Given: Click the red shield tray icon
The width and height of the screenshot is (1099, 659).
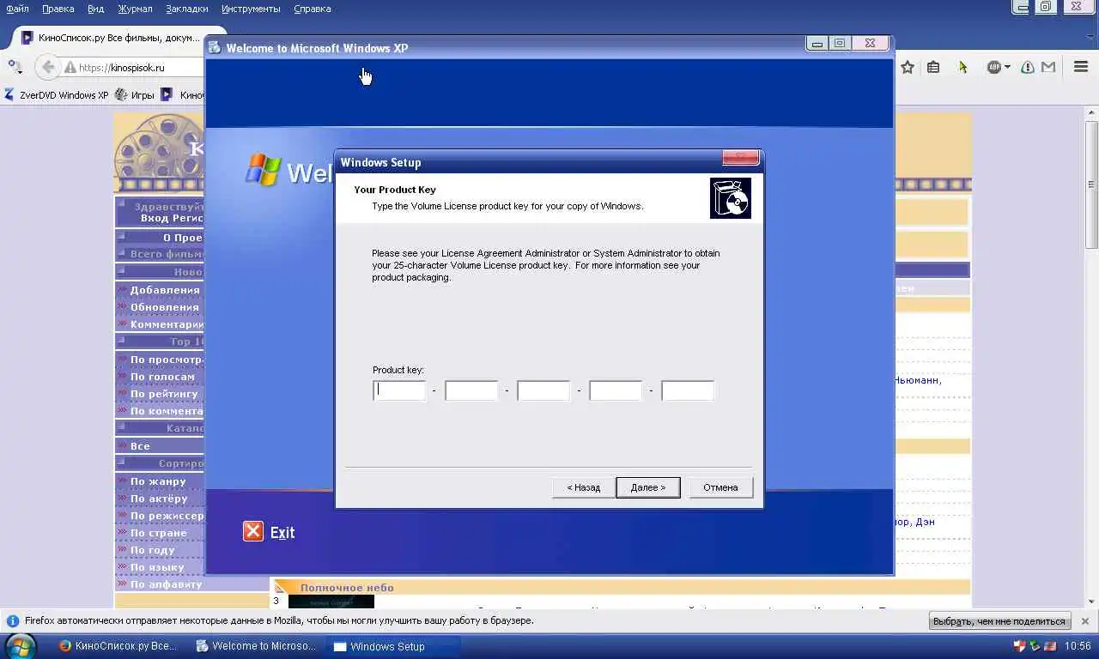Looking at the screenshot, I should click(x=1019, y=646).
